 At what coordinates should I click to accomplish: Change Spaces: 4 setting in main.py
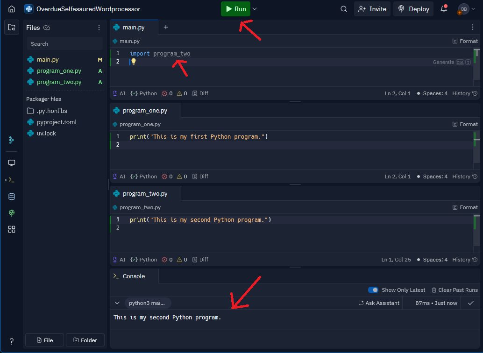point(432,93)
